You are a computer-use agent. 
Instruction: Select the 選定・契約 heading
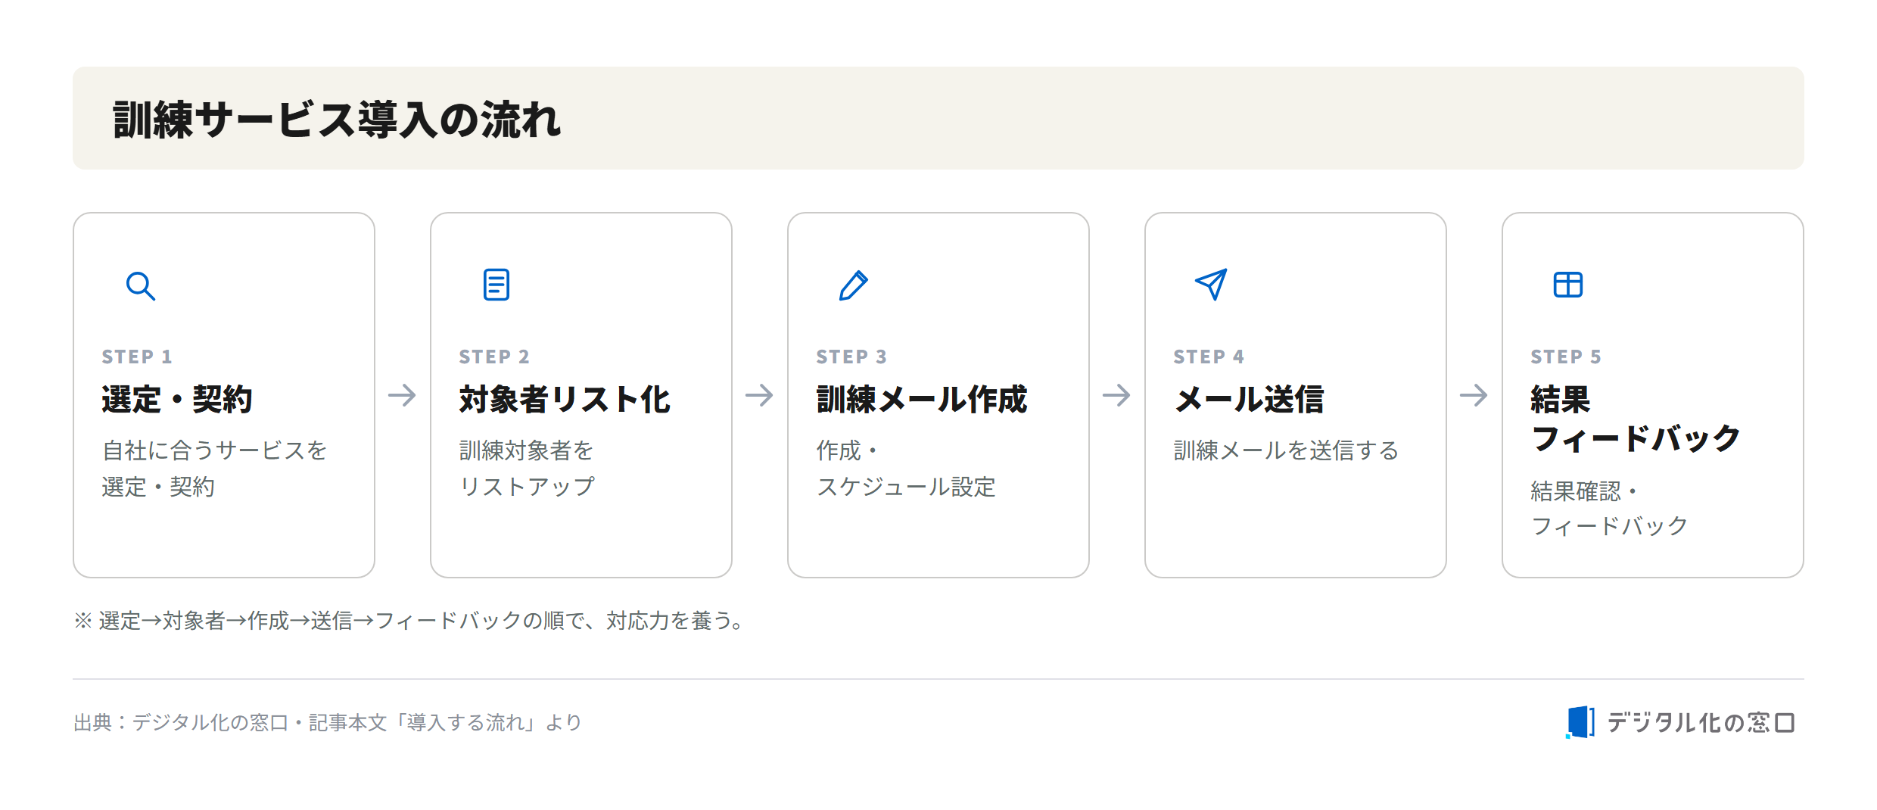[176, 399]
